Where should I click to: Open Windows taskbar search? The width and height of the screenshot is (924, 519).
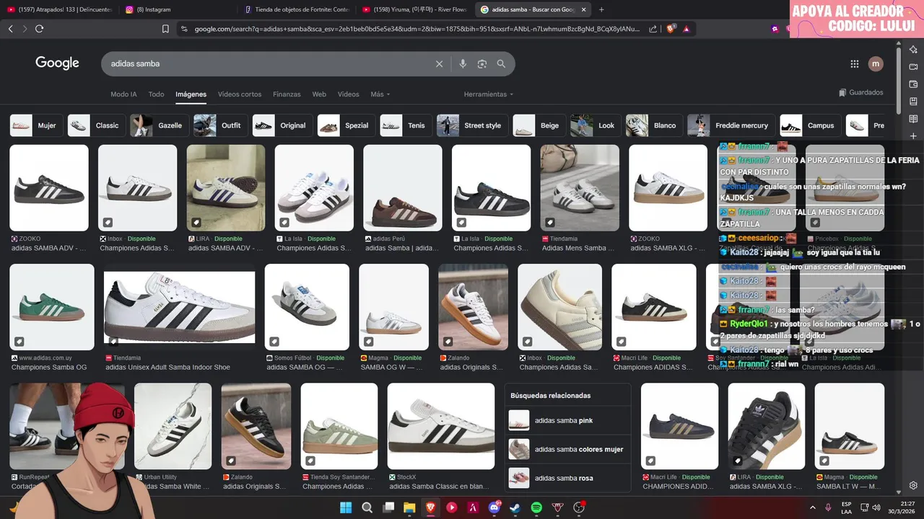pos(367,507)
